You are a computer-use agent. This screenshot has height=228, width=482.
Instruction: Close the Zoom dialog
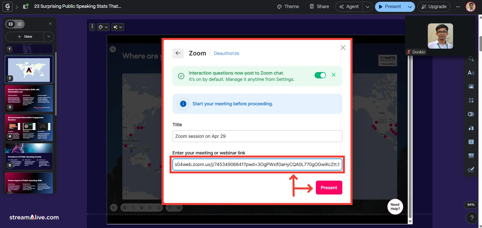(x=343, y=48)
